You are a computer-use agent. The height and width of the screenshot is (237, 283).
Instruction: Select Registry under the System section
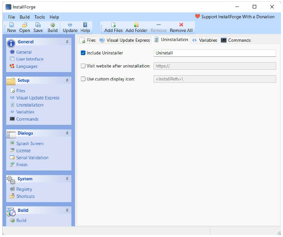(24, 189)
